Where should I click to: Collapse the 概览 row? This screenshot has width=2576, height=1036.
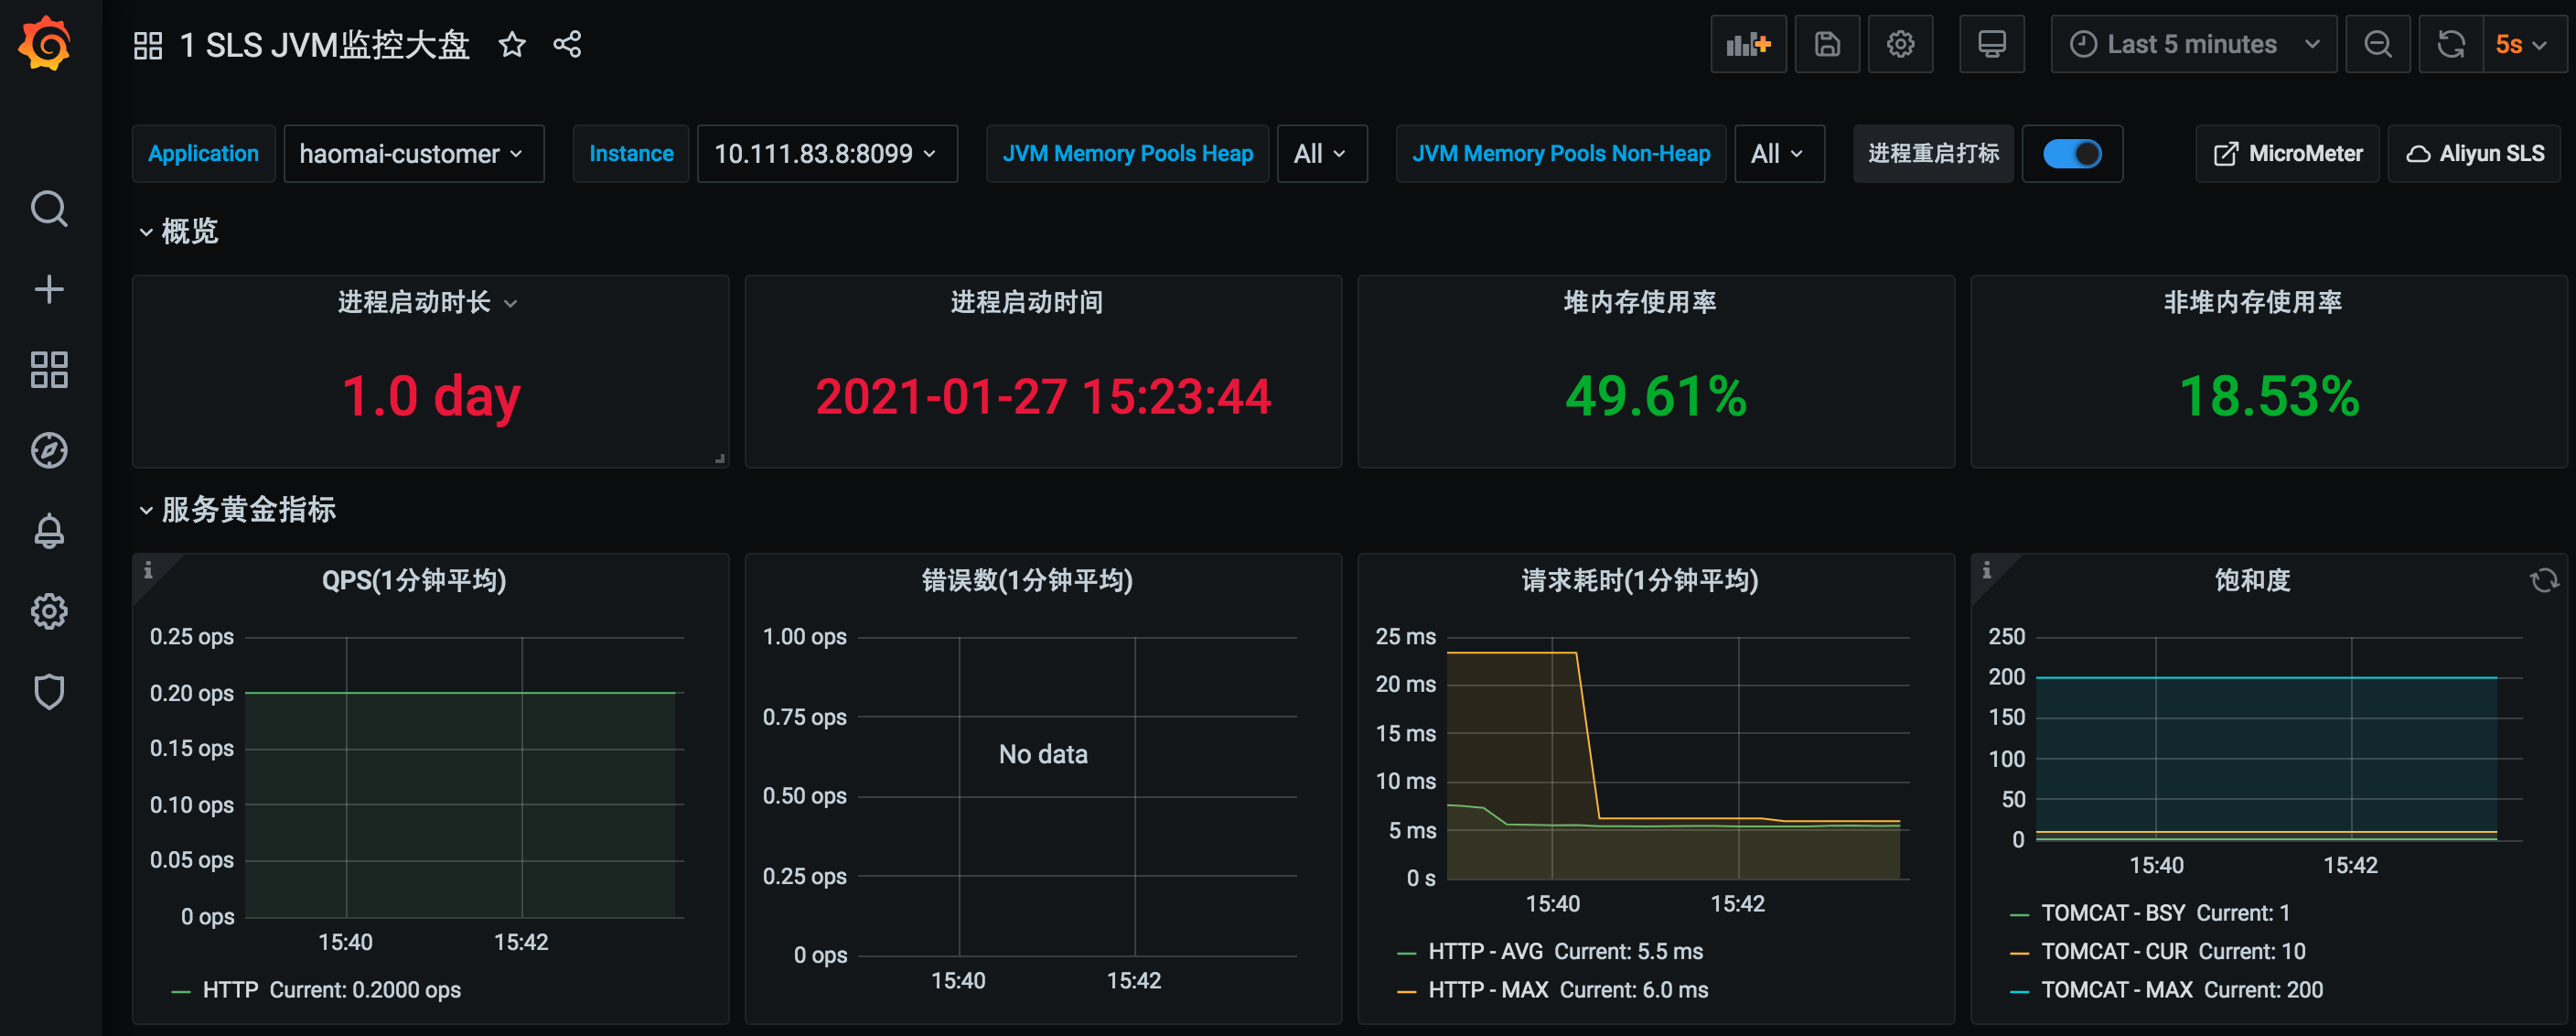coord(179,232)
